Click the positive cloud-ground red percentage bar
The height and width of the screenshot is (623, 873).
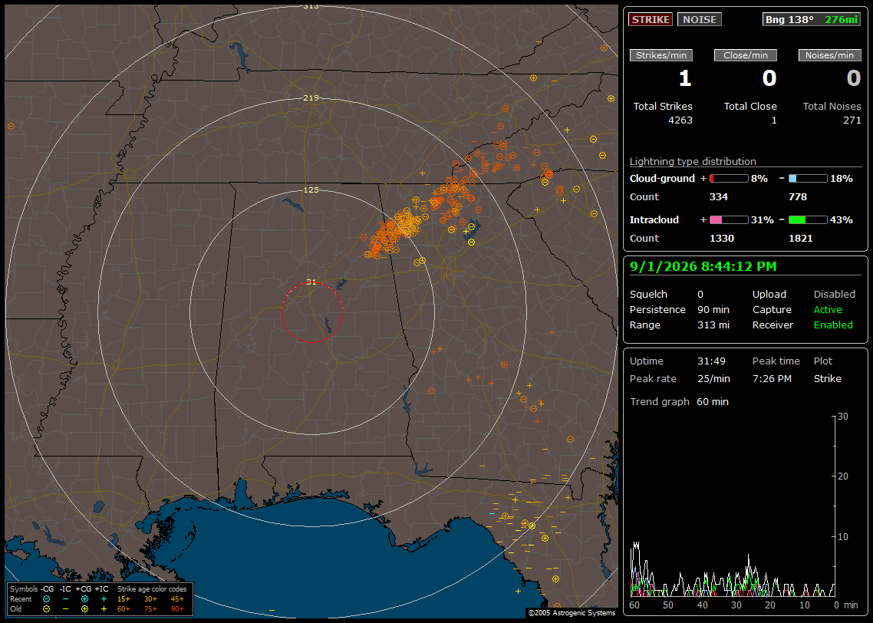[x=729, y=178]
